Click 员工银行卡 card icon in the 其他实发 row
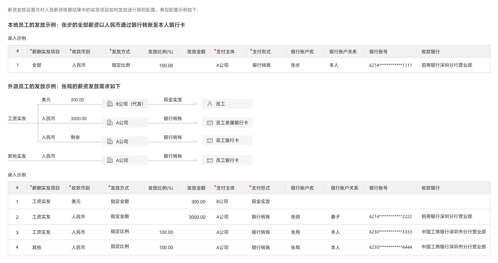The image size is (498, 263). coord(209,160)
